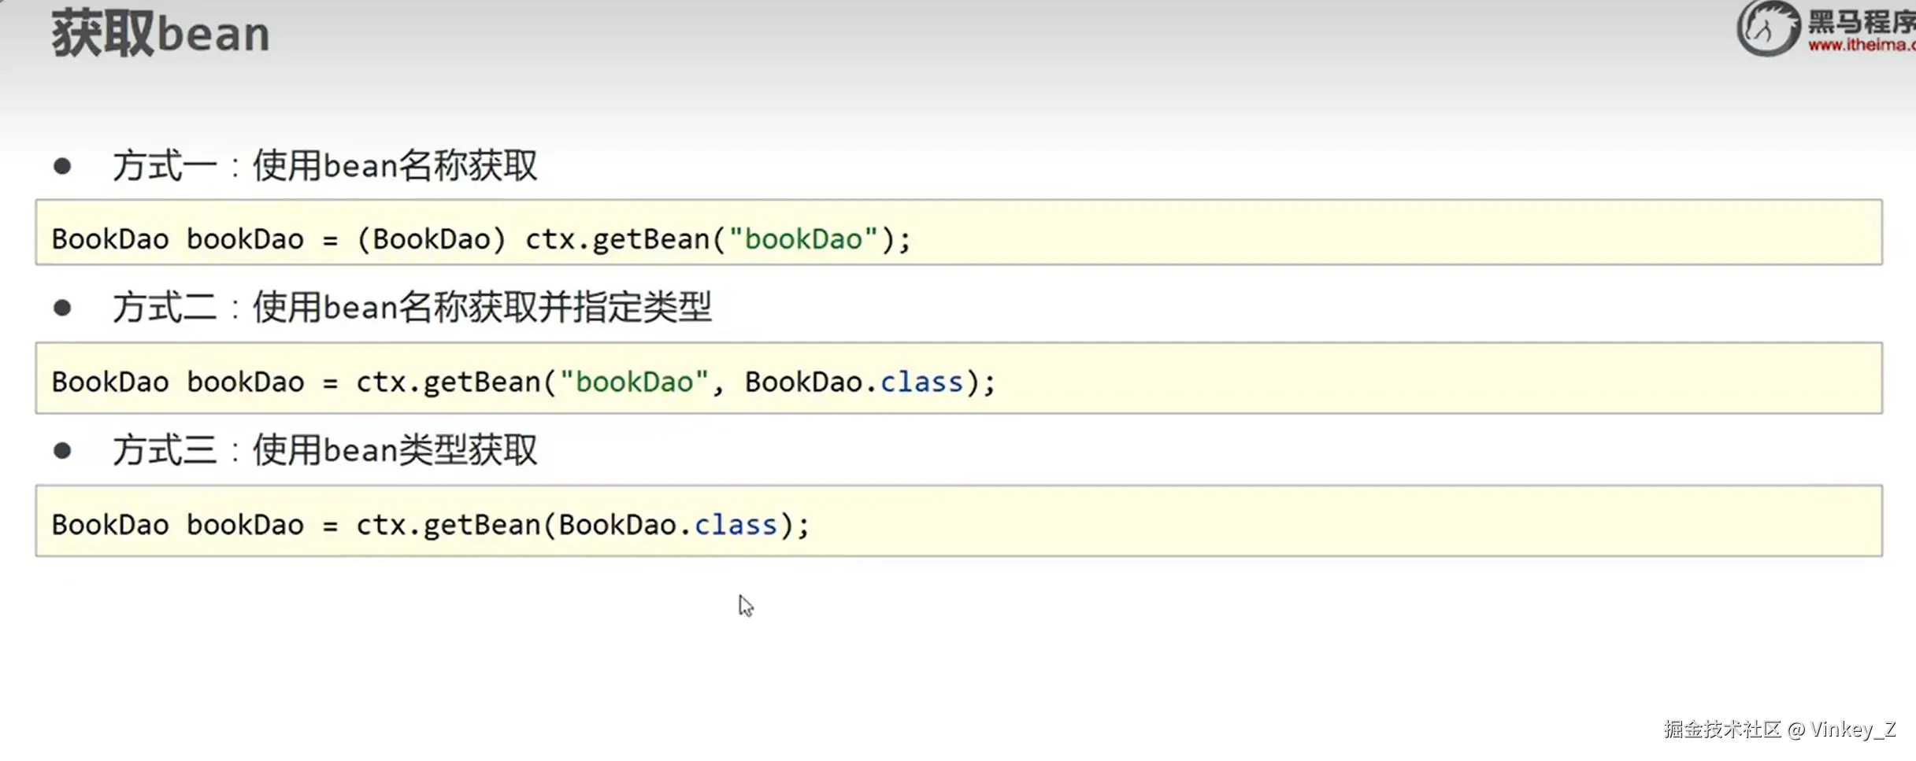Click the Vinkey_Z author name

click(x=1852, y=730)
